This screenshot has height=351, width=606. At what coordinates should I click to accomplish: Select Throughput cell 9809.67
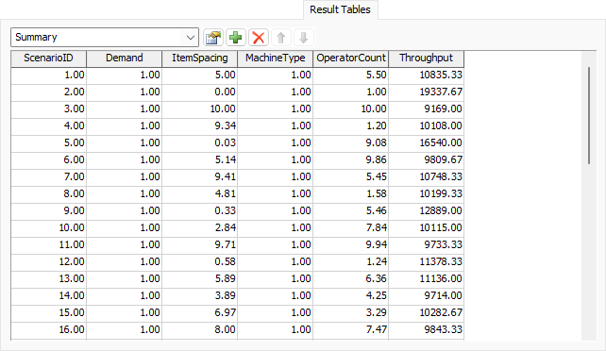coord(427,159)
